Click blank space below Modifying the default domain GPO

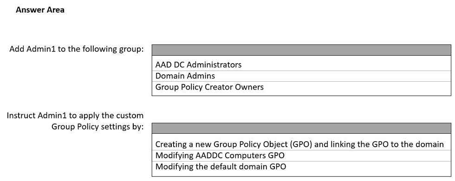coord(301,174)
